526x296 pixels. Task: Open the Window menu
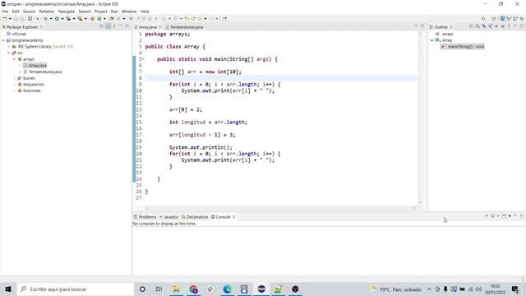pyautogui.click(x=129, y=12)
